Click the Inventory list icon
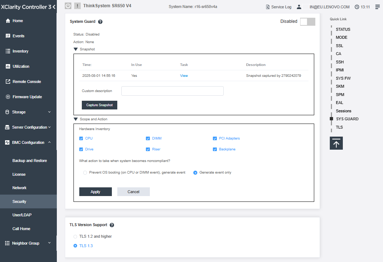 tap(8, 51)
